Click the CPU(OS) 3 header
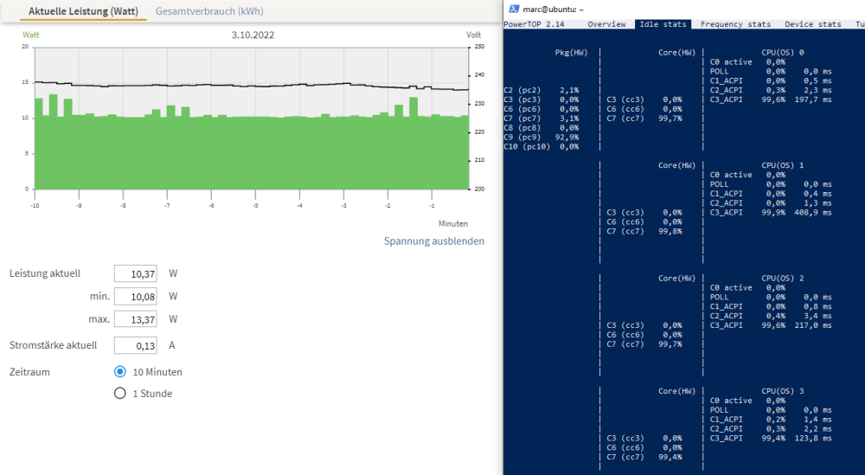Screen dimensions: 865x475 [782, 391]
